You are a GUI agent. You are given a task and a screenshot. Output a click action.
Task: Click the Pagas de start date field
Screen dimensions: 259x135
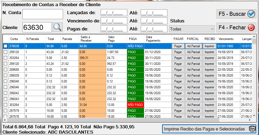click(x=114, y=29)
